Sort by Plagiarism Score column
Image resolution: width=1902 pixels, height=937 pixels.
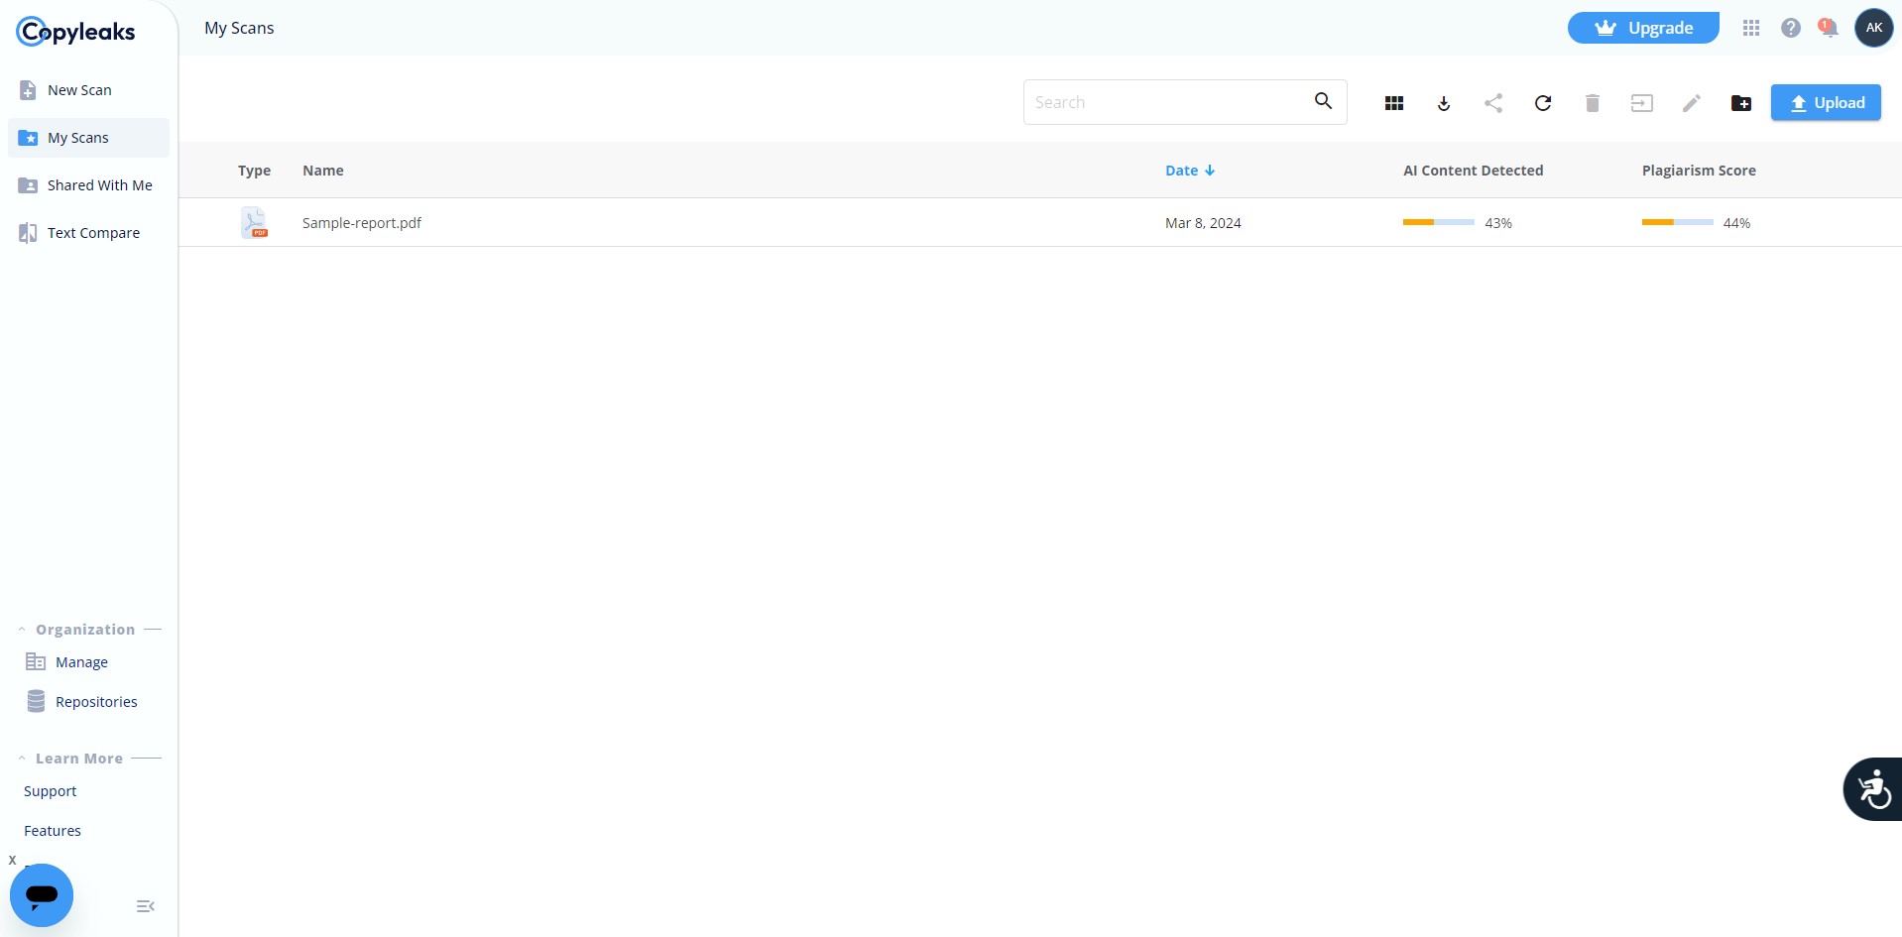(x=1699, y=171)
